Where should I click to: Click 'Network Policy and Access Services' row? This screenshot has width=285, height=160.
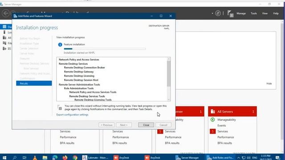[79, 60]
